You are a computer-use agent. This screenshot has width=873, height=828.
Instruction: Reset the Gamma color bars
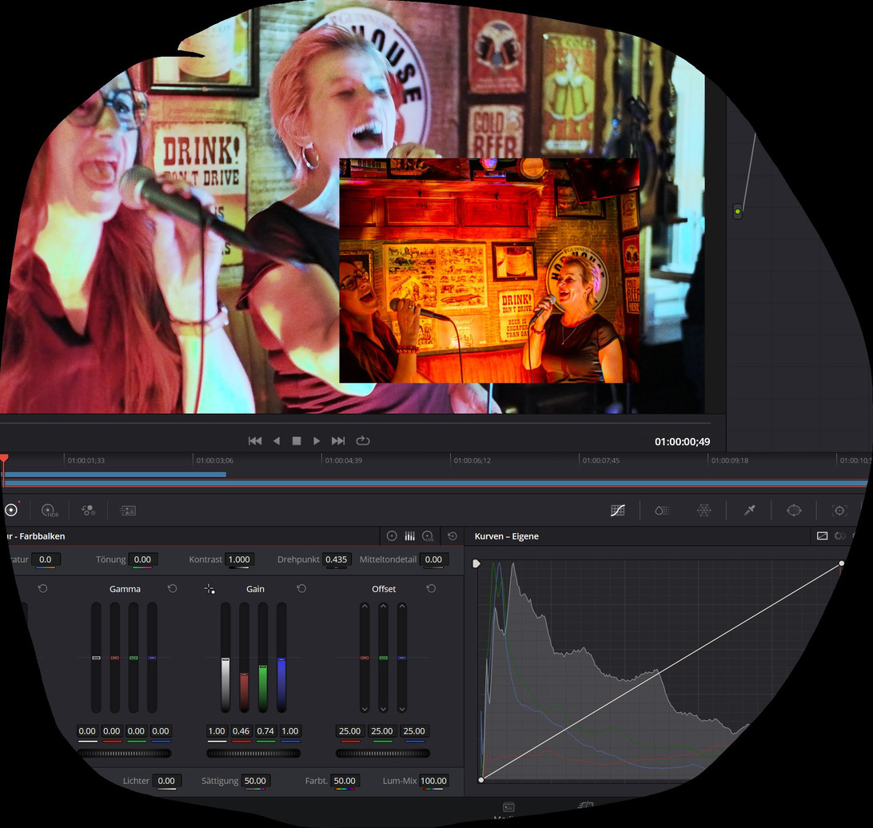172,589
